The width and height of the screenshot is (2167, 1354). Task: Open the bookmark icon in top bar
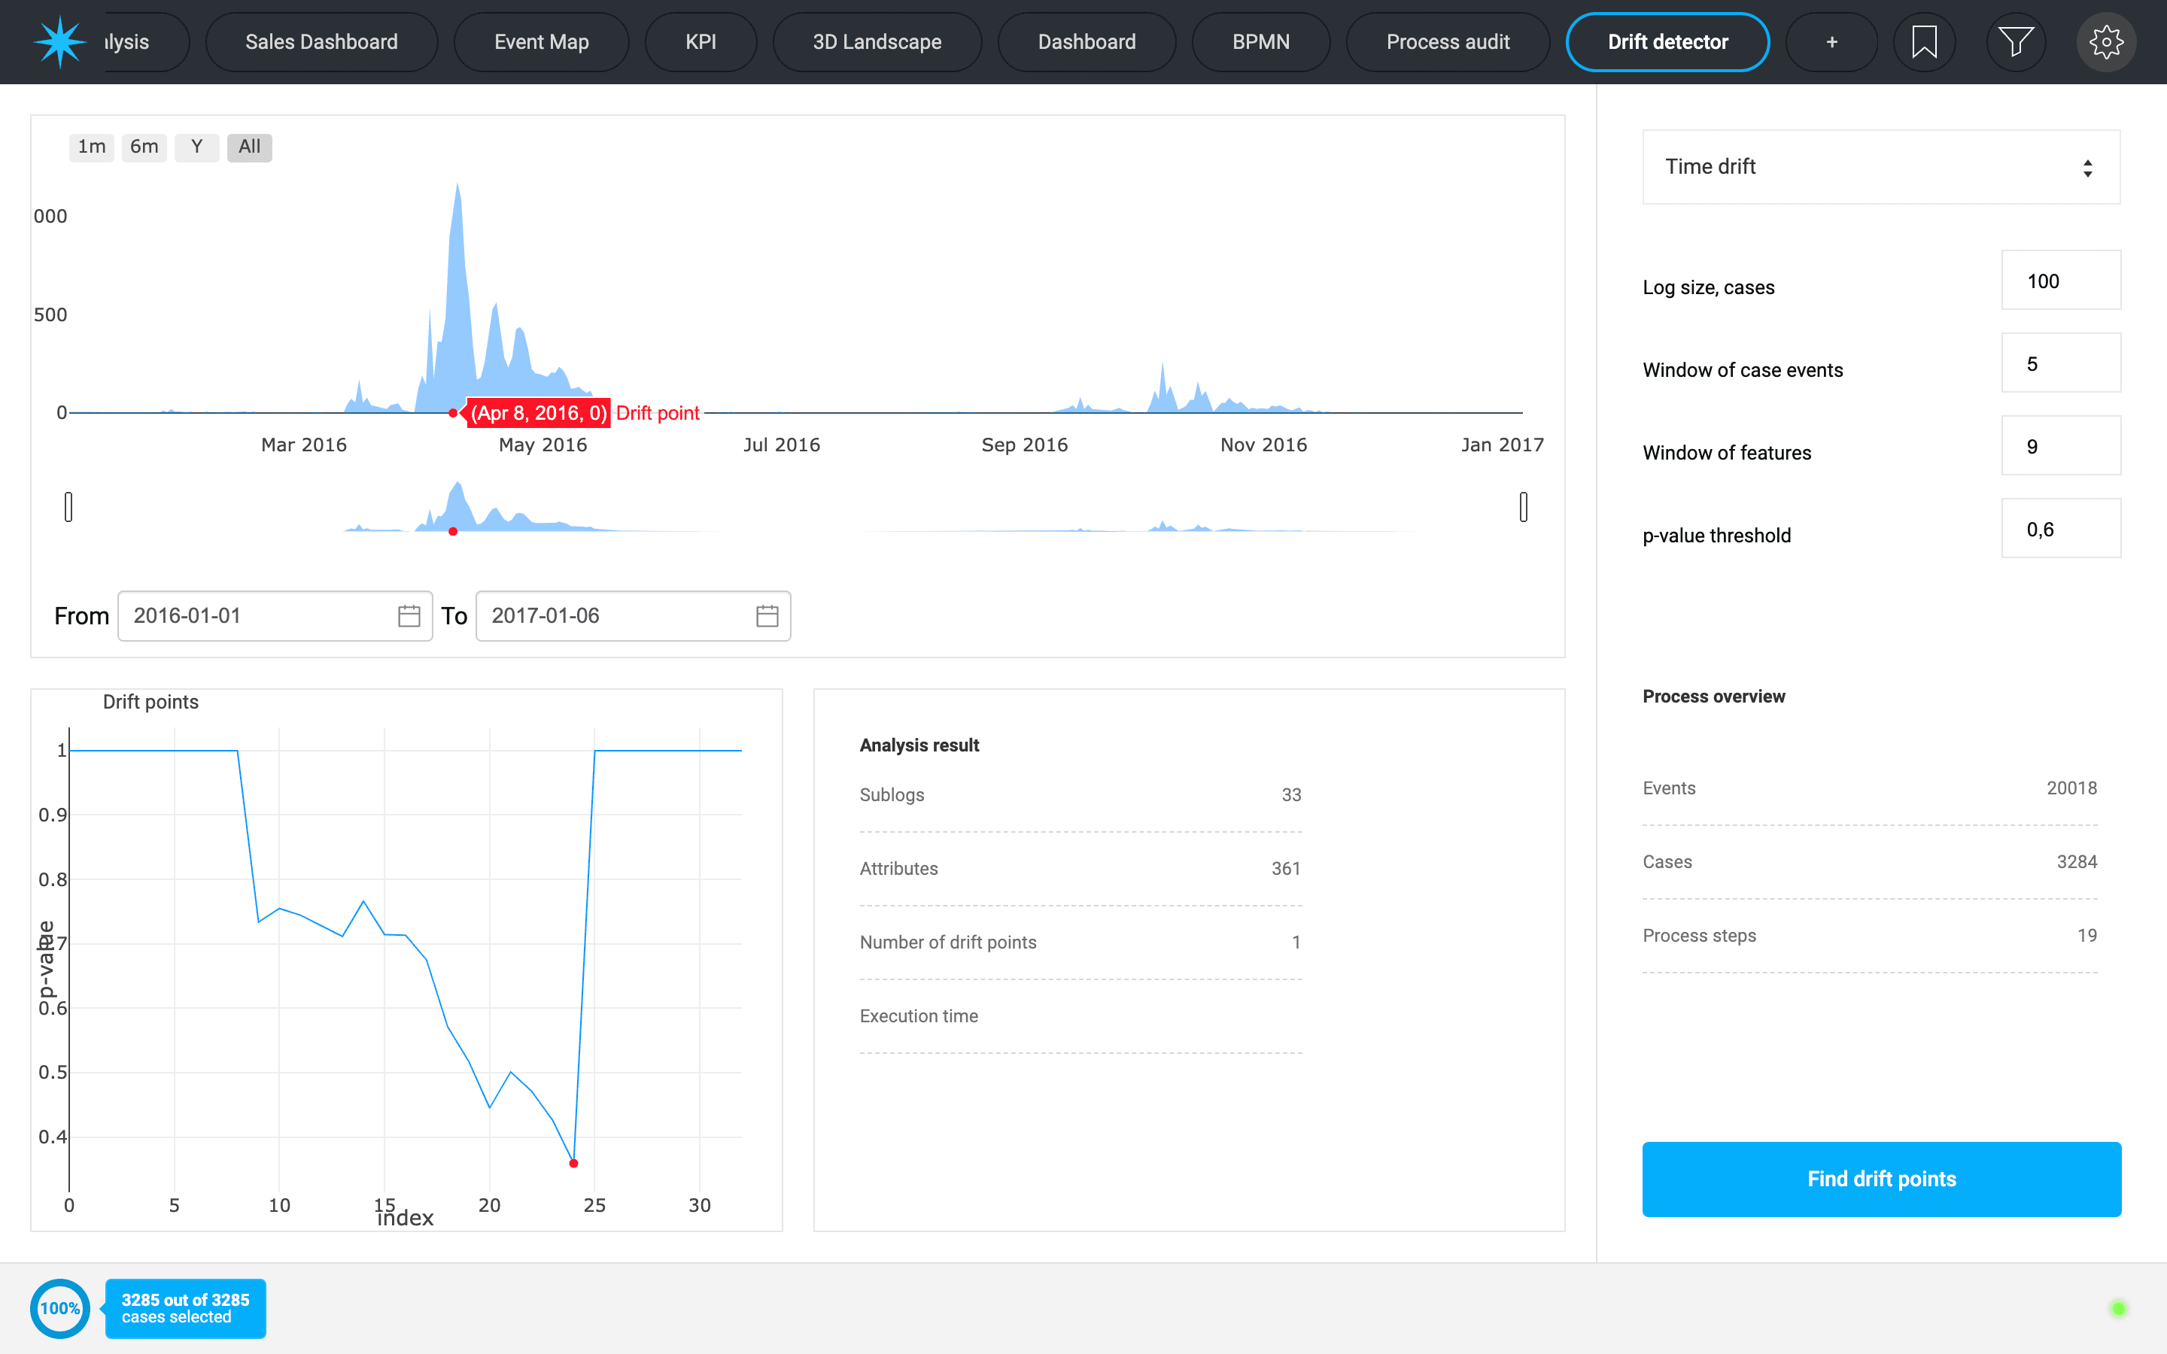coord(1923,42)
